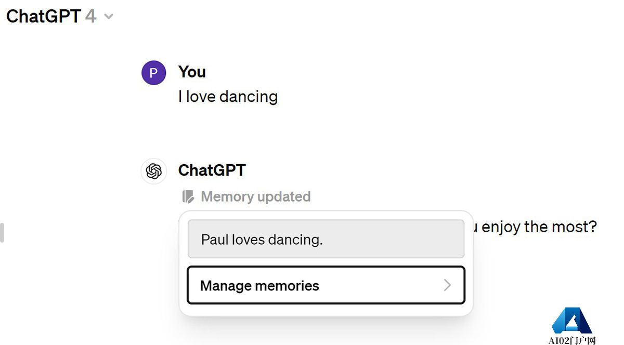Click the memory note icon beside Memory updated
This screenshot has width=624, height=345.
tap(188, 197)
